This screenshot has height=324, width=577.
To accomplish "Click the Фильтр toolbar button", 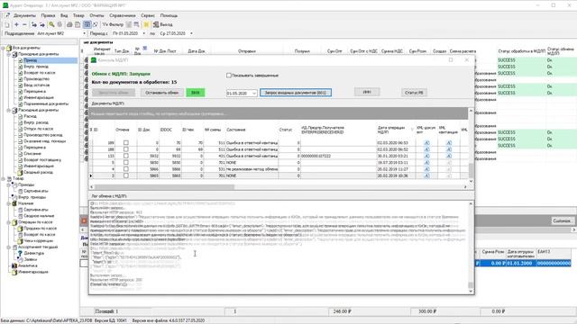I will 113,24.
